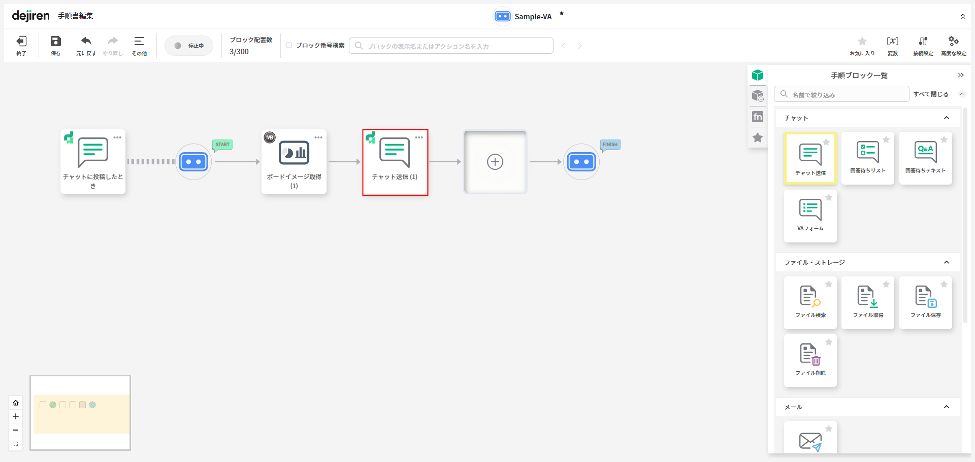Open the Variables (変数) panel

pyautogui.click(x=892, y=45)
